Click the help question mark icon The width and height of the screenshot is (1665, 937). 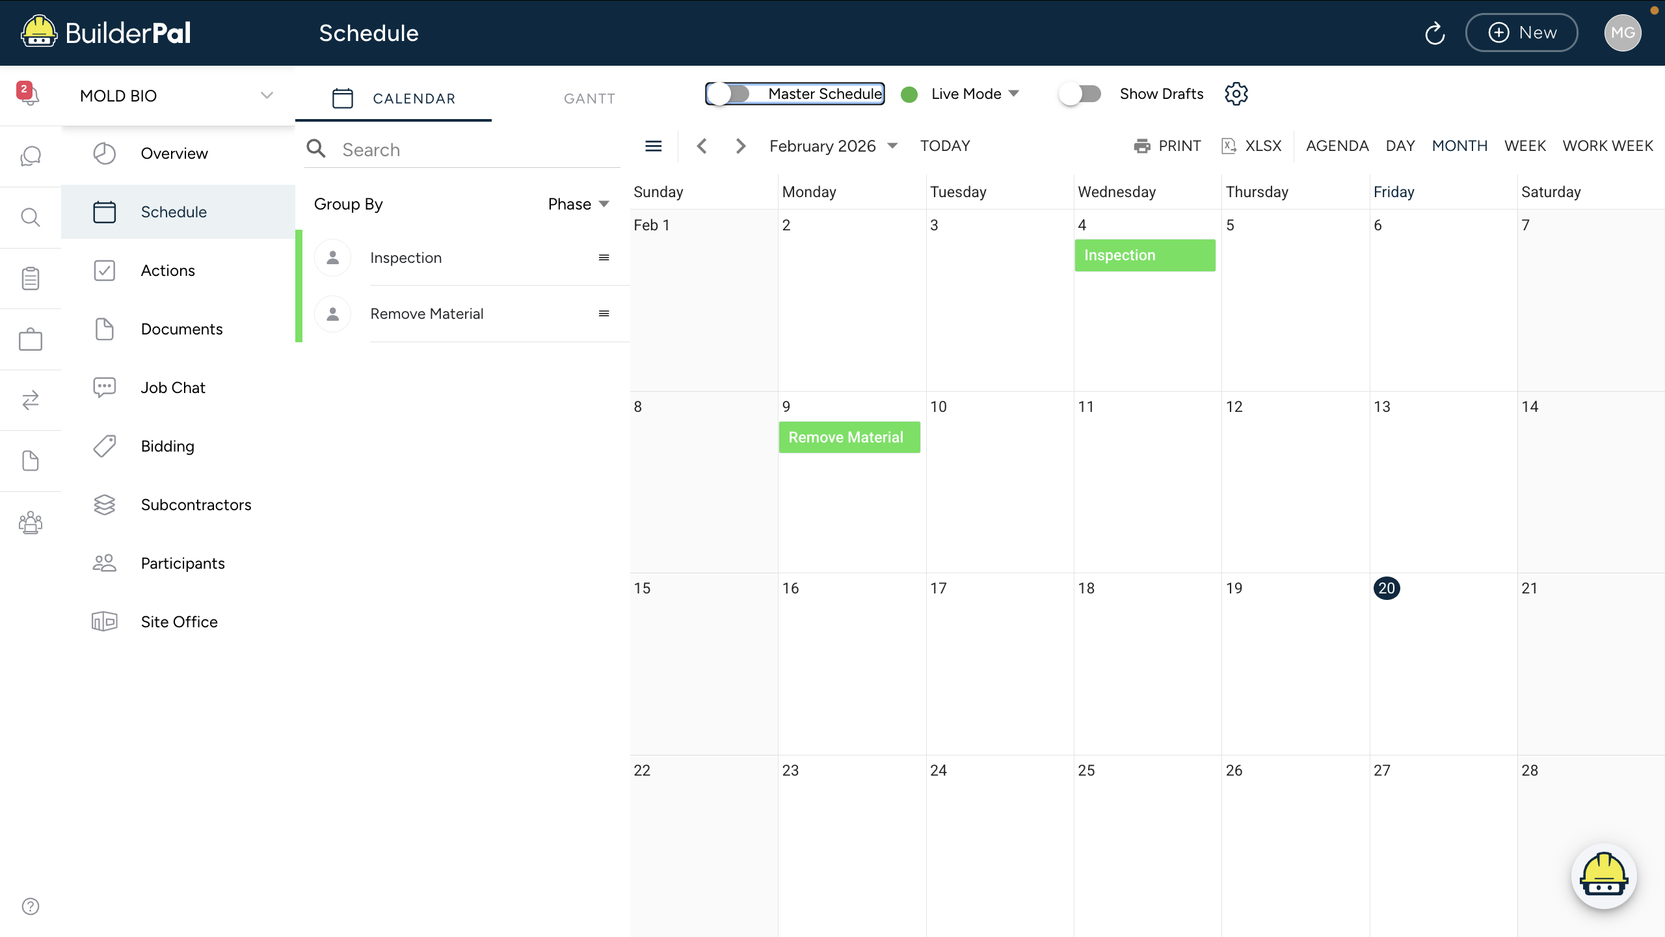tap(31, 906)
